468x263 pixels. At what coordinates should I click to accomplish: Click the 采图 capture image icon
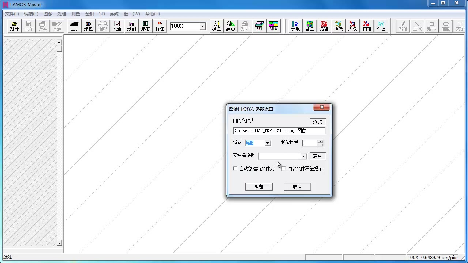point(88,26)
